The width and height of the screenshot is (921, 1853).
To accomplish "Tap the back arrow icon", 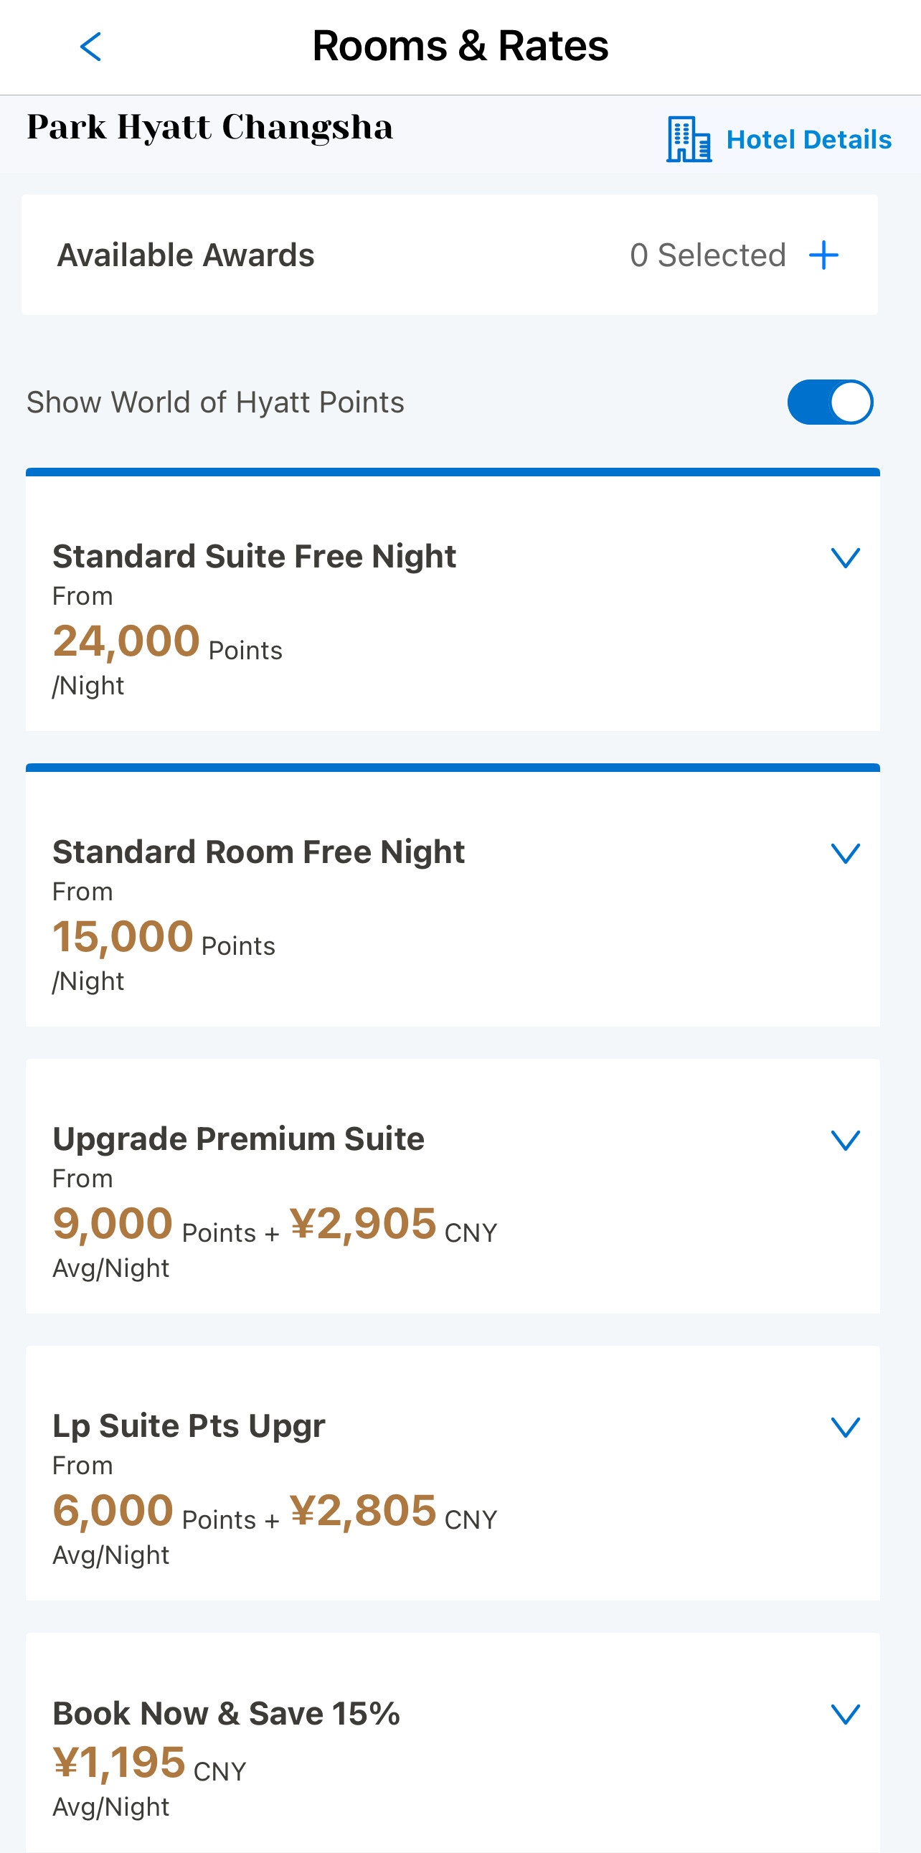I will click(x=90, y=47).
